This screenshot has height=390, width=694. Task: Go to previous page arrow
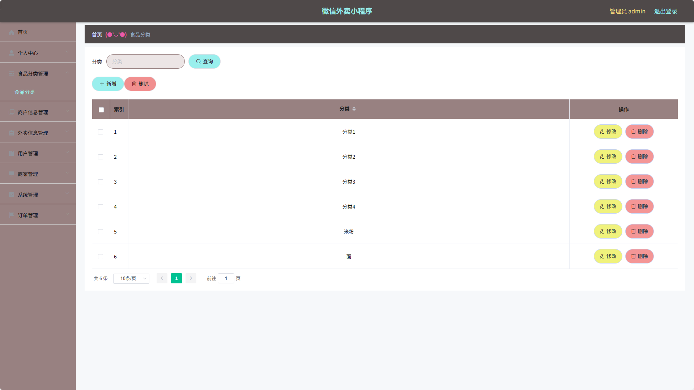tap(162, 278)
